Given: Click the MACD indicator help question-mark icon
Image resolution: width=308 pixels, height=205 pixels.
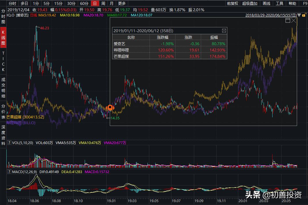Looking at the screenshot, I should pos(9,172).
